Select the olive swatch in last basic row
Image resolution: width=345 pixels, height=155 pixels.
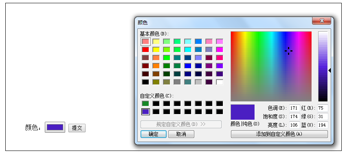(x=156, y=82)
